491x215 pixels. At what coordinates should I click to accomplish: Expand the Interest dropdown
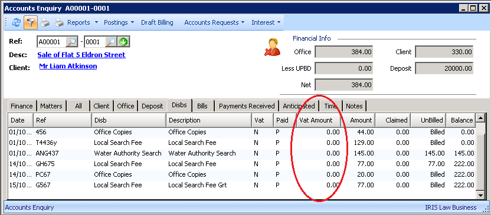[266, 22]
